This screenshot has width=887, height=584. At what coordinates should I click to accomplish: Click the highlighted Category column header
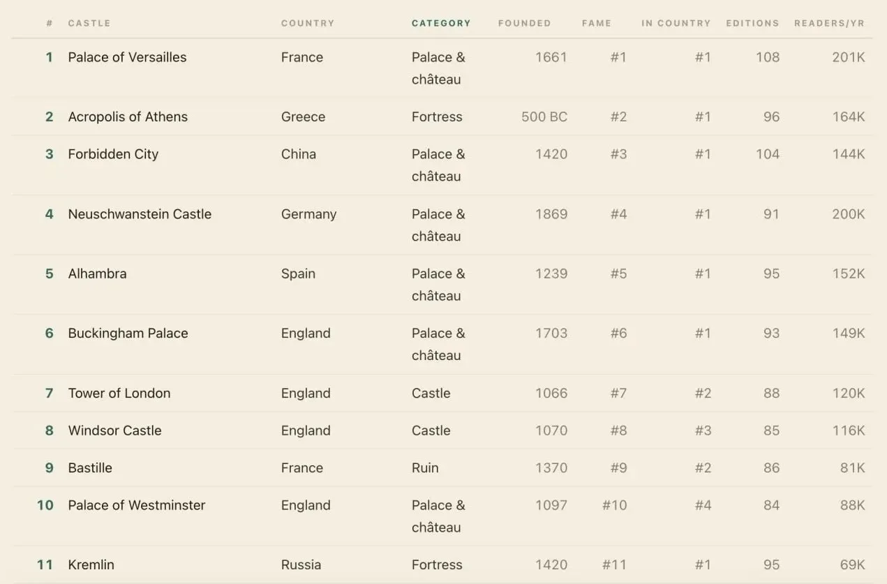[441, 23]
